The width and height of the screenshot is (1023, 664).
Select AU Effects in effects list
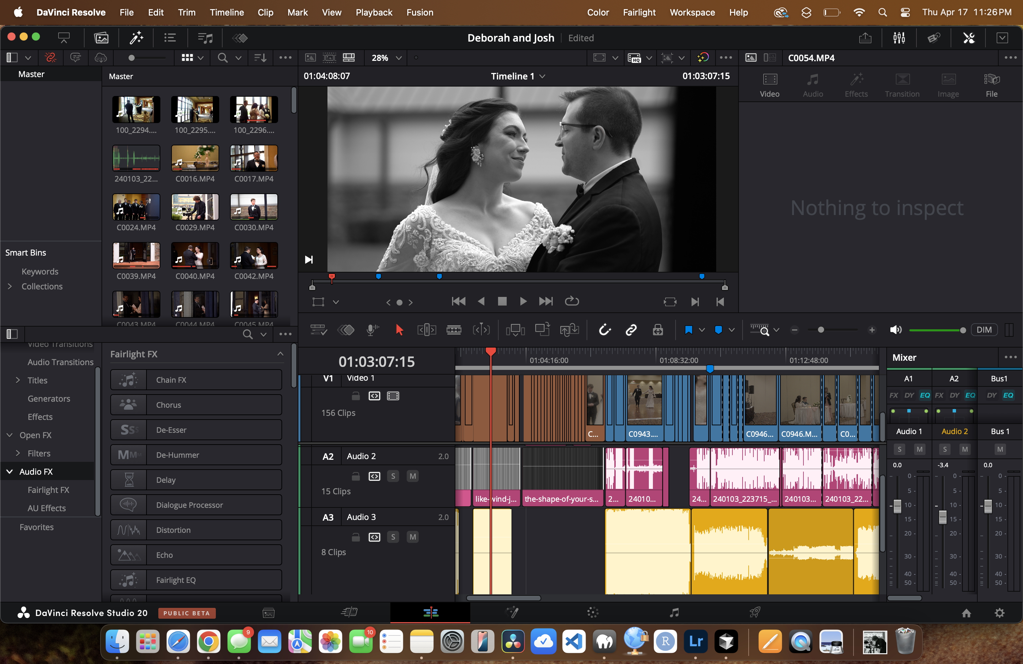46,508
